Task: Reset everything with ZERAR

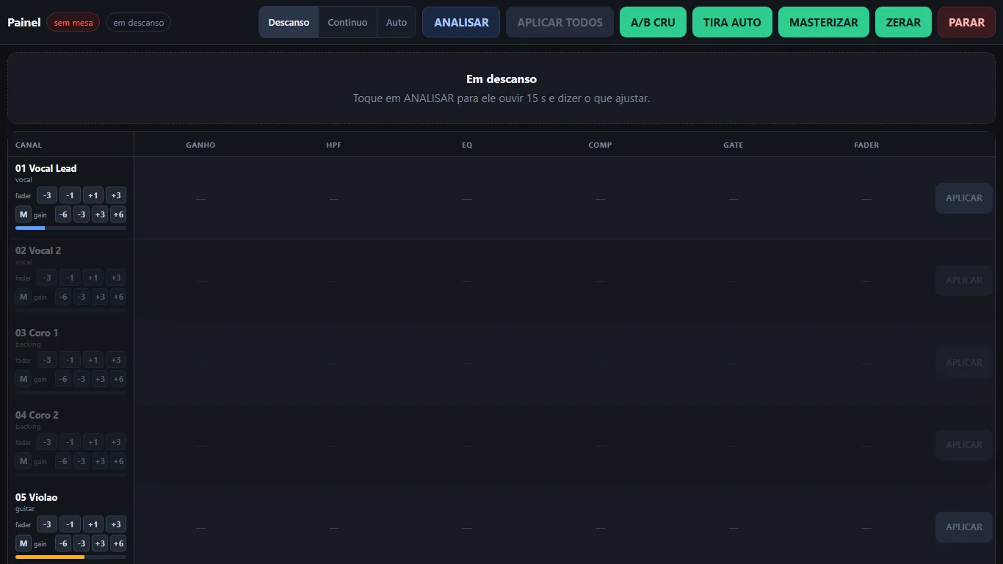Action: click(903, 22)
